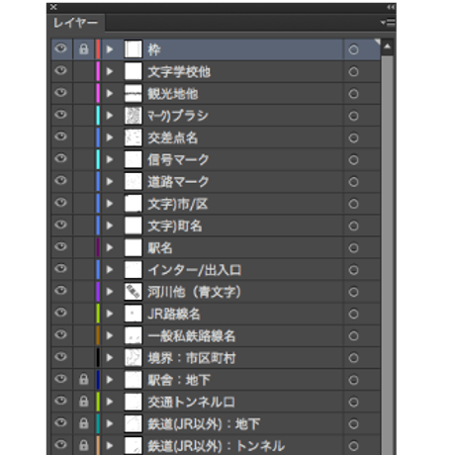Click target circle of 交通トンネル口 layer
Viewport: 455px width, 455px height.
(x=353, y=403)
